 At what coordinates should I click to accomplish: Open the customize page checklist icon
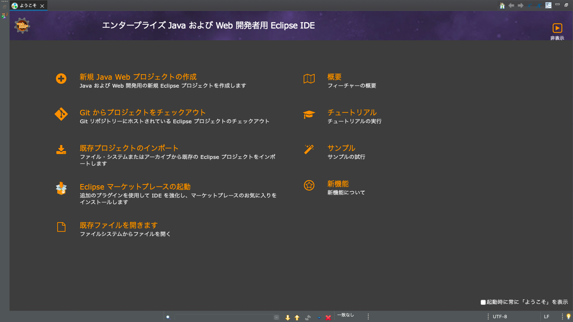(549, 5)
